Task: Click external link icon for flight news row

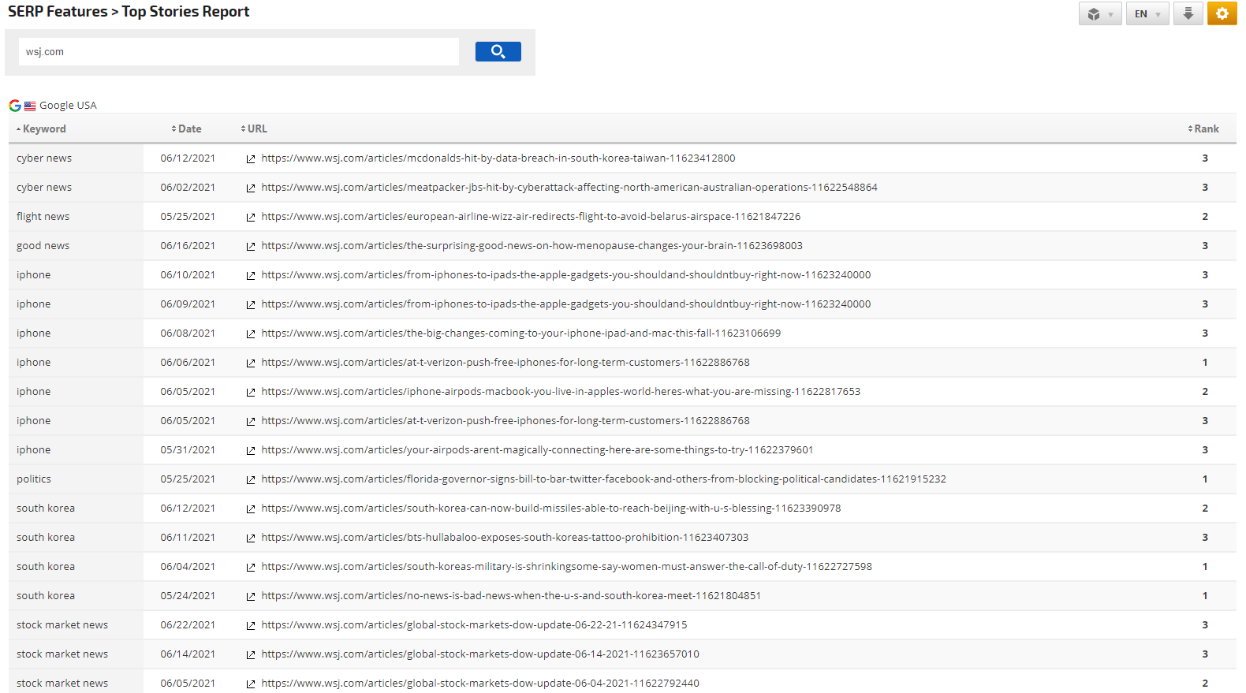Action: 251,218
